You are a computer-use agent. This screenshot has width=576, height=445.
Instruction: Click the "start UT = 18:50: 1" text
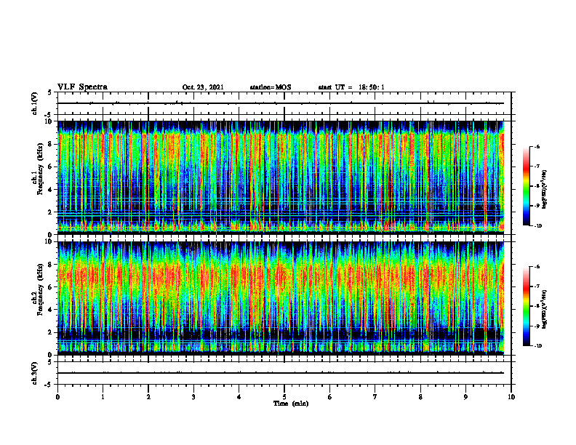[x=351, y=87]
